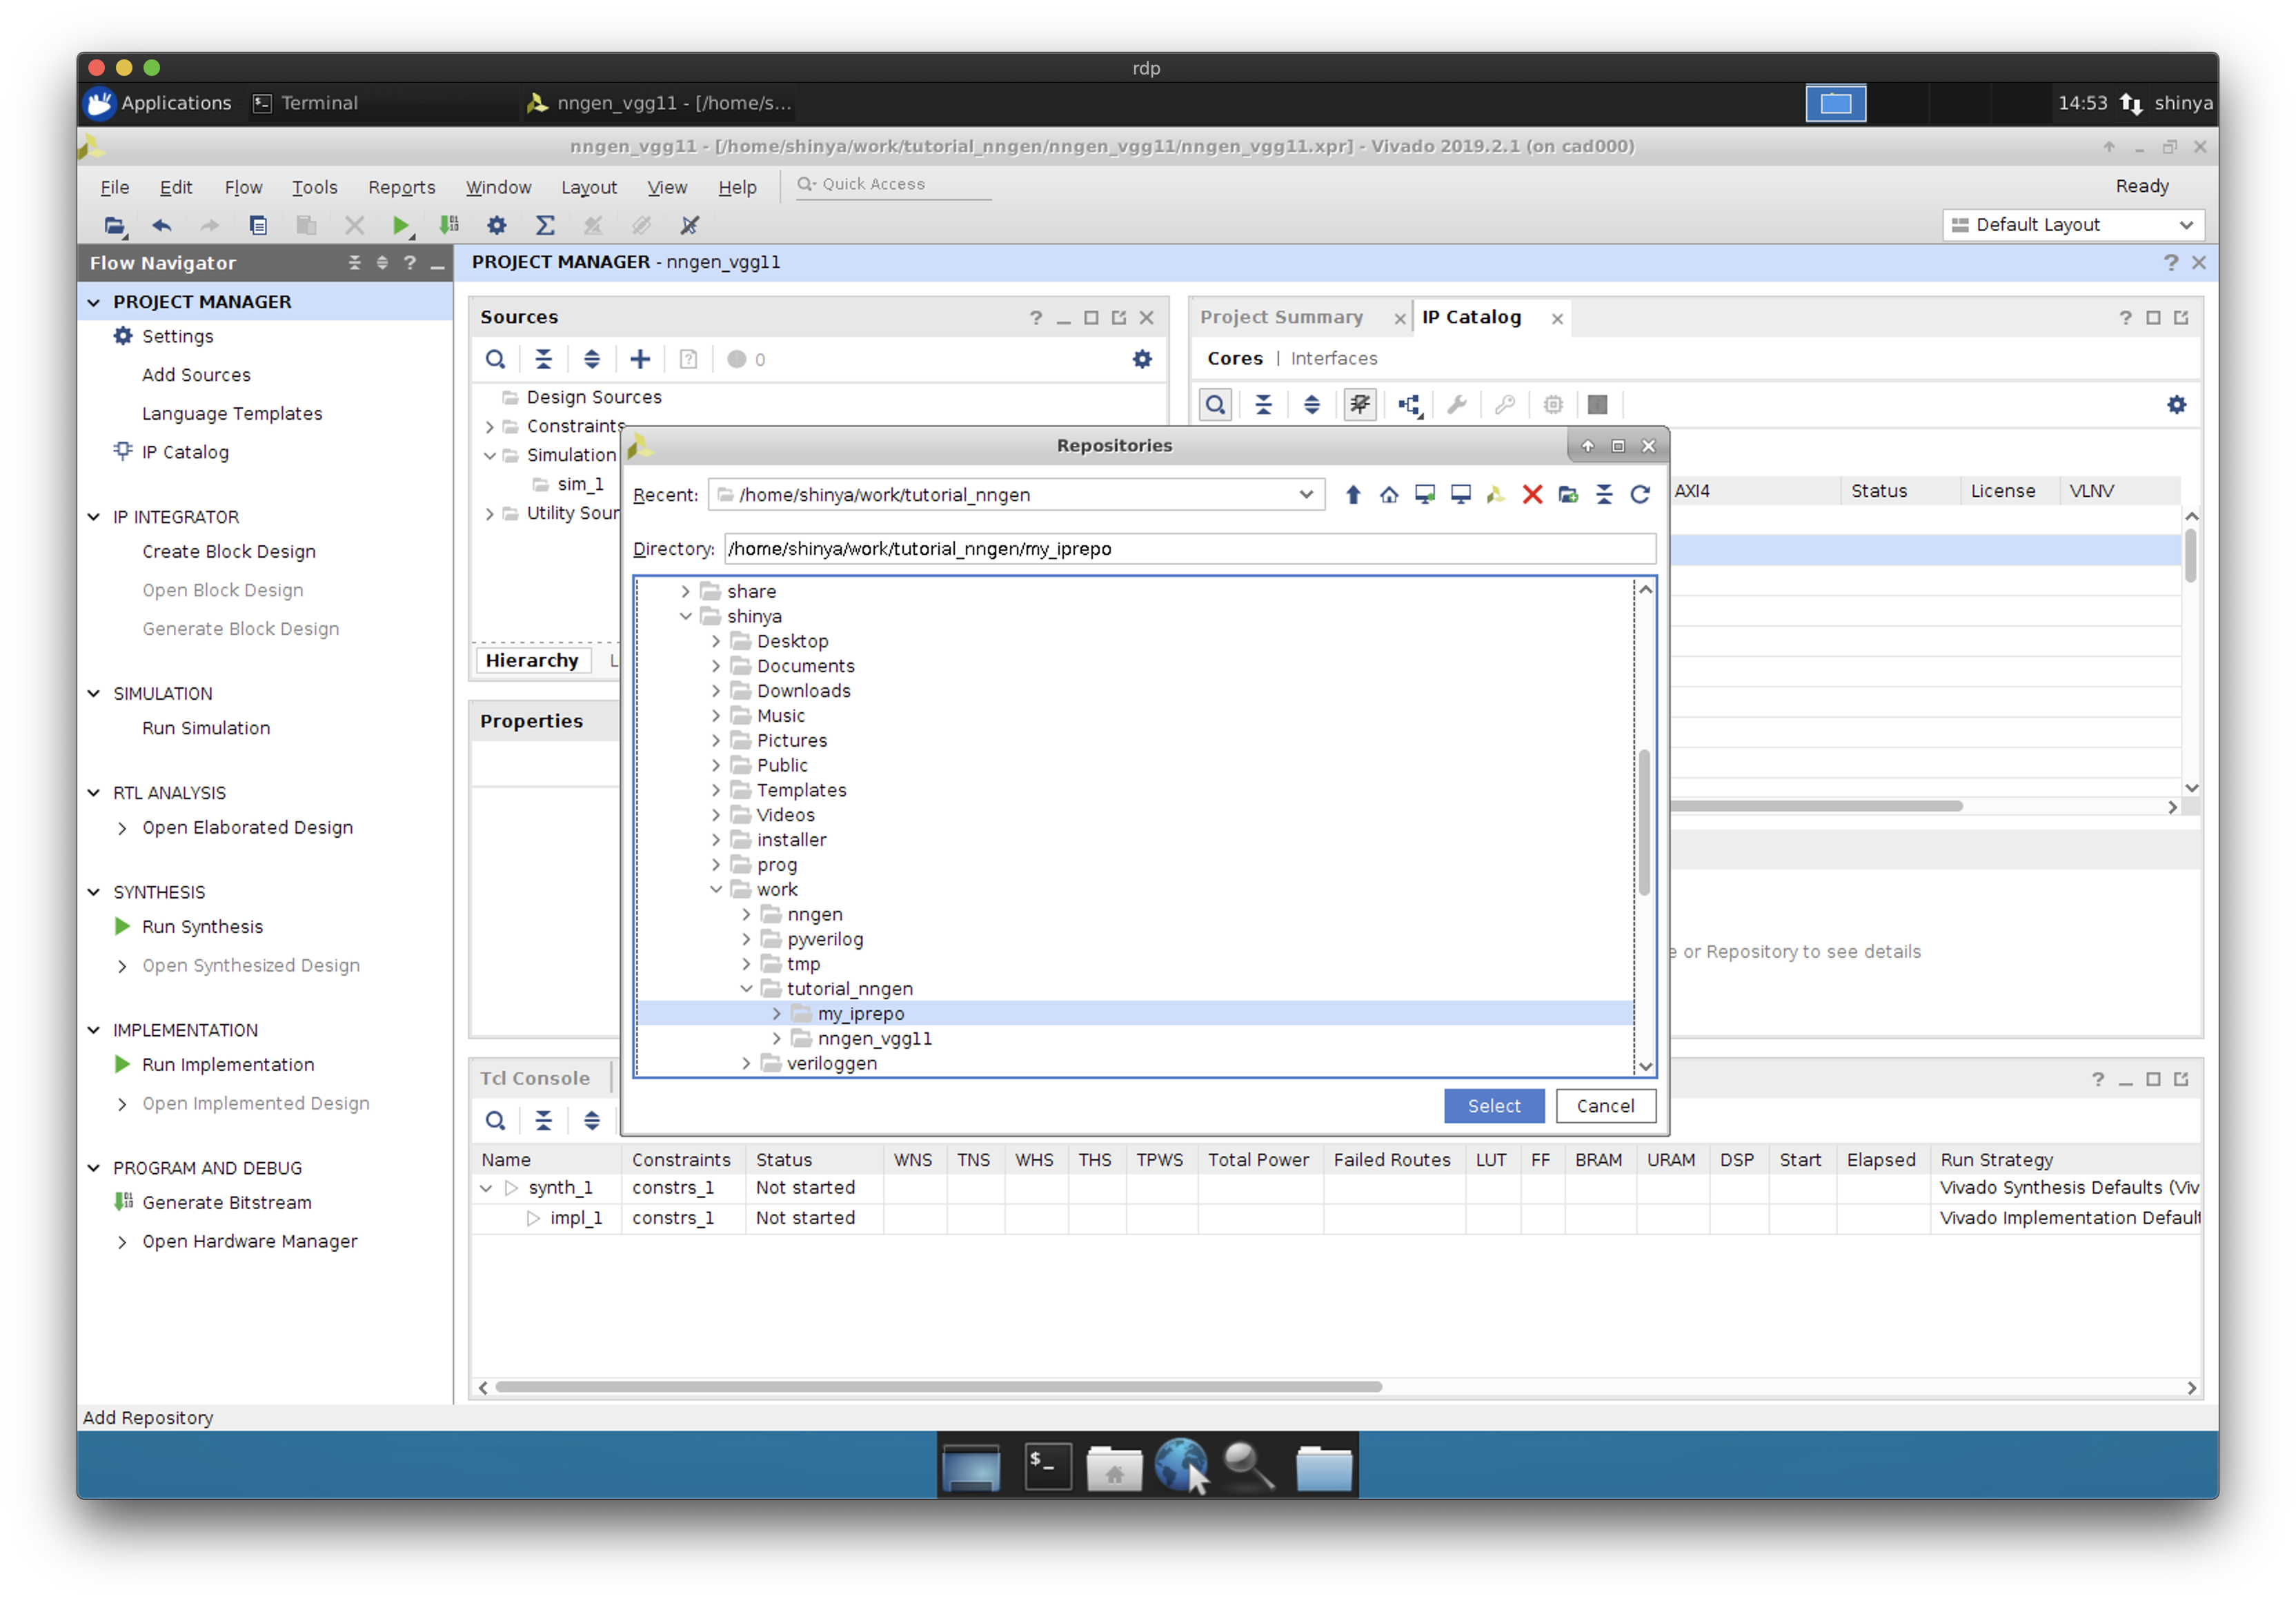
Task: Collapse all folders in directory tree
Action: coord(1603,494)
